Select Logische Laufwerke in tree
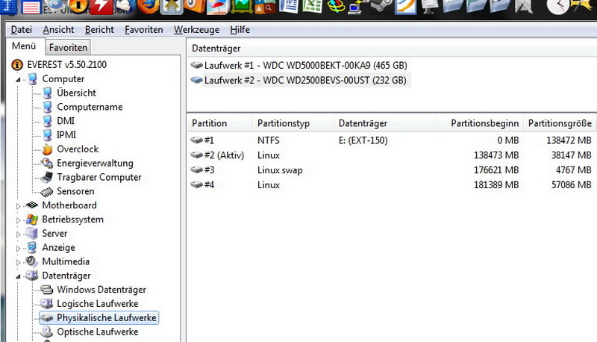The height and width of the screenshot is (342, 597). click(x=99, y=304)
